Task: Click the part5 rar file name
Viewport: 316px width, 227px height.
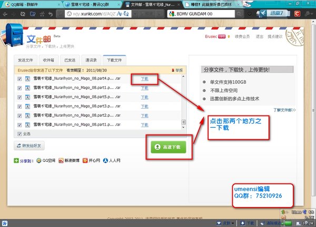Action: tap(77, 97)
